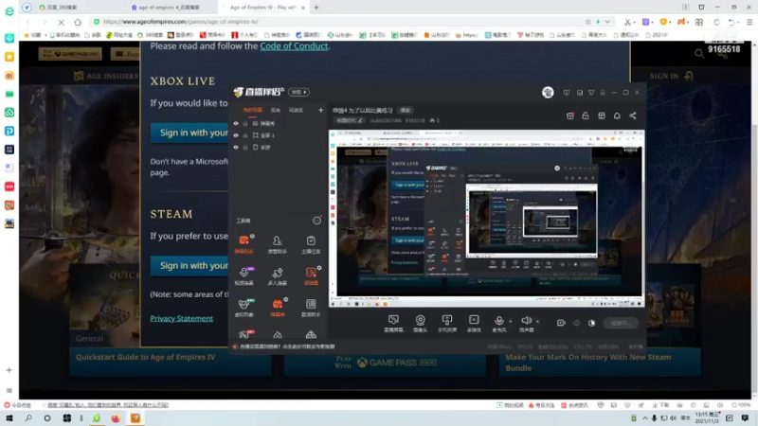Open the streamer tasks tool with checkmark icon
Viewport: 758px width, 426px height.
pos(311,243)
